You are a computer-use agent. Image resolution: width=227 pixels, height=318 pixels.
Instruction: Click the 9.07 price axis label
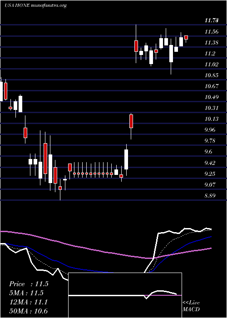click(x=210, y=185)
